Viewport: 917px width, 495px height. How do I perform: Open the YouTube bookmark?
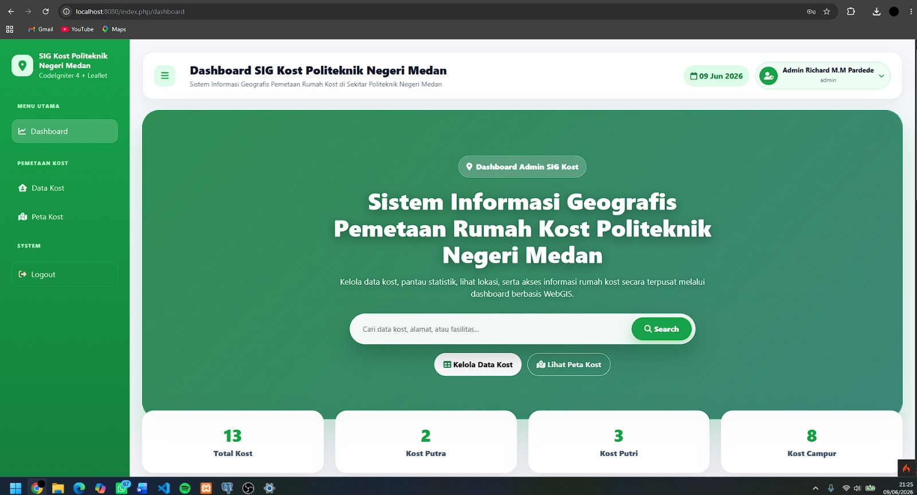click(x=77, y=29)
